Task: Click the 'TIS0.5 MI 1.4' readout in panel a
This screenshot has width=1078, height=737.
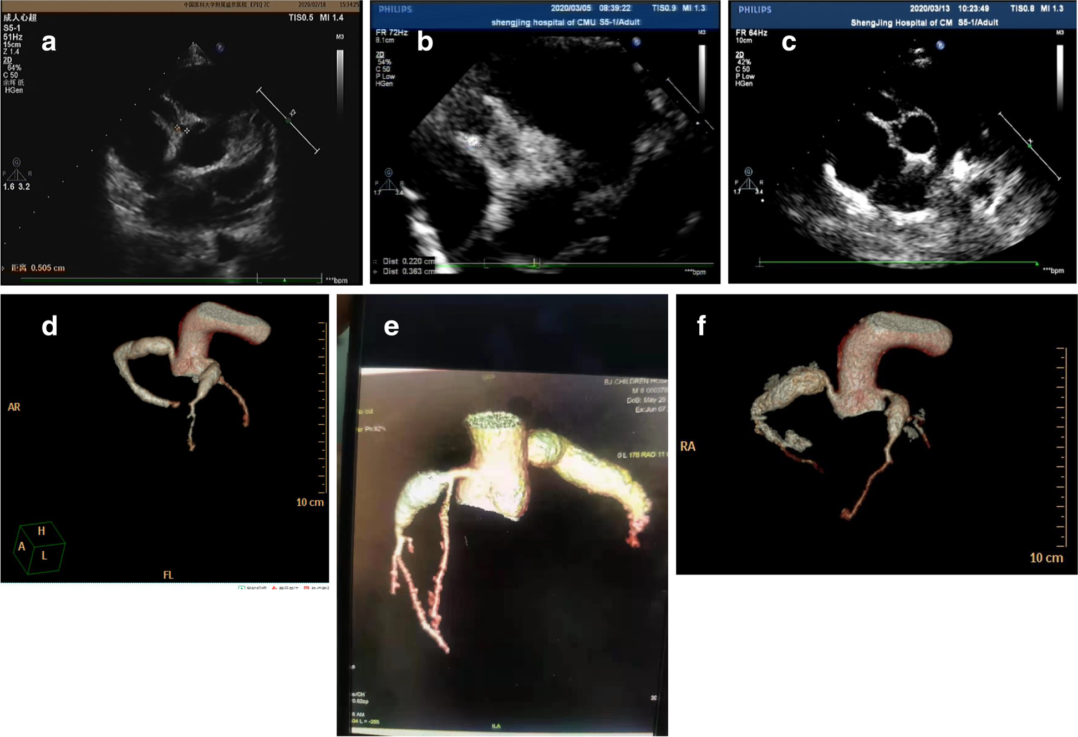Action: pos(316,18)
